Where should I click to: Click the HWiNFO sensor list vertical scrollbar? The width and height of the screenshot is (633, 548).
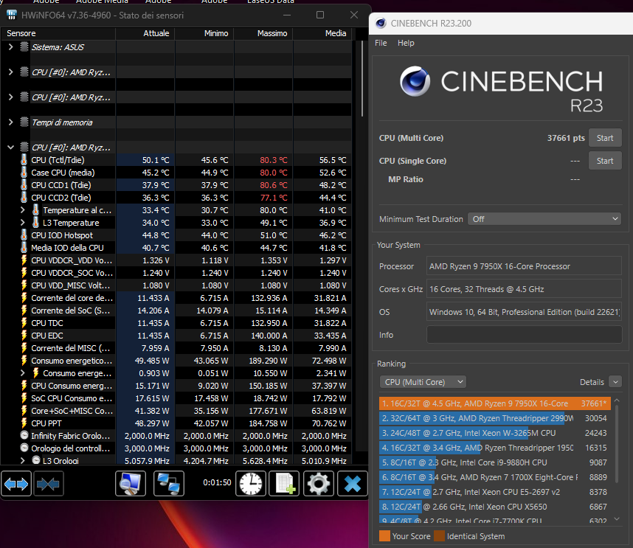(x=362, y=79)
